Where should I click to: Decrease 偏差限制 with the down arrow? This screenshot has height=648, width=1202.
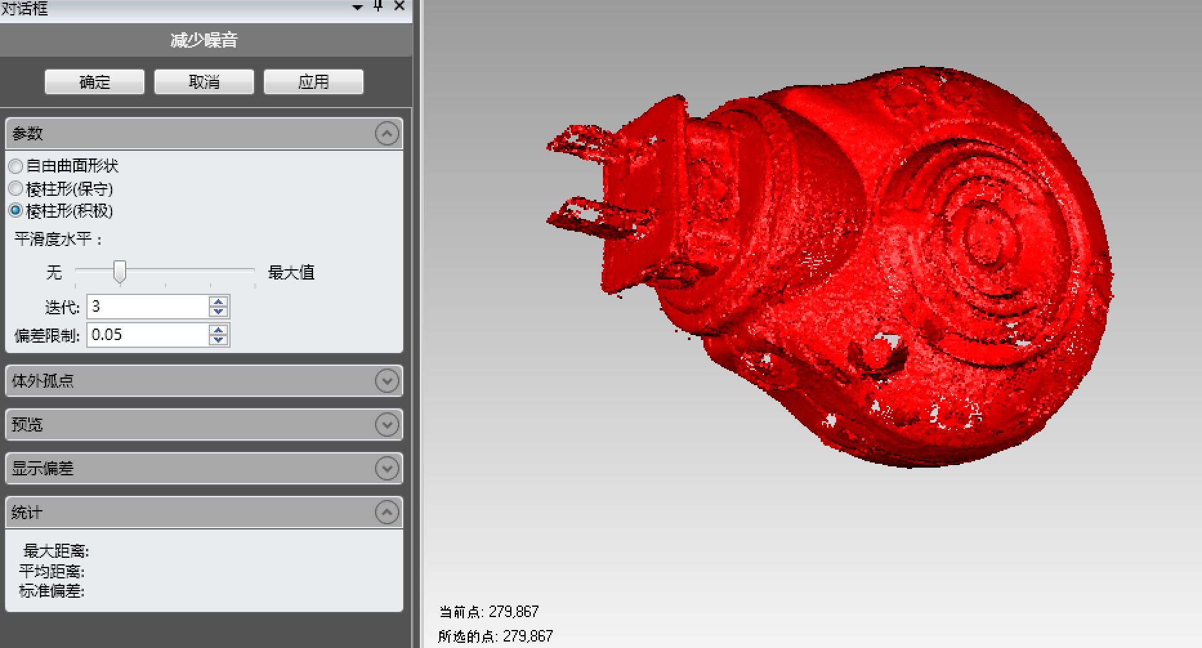pos(218,340)
